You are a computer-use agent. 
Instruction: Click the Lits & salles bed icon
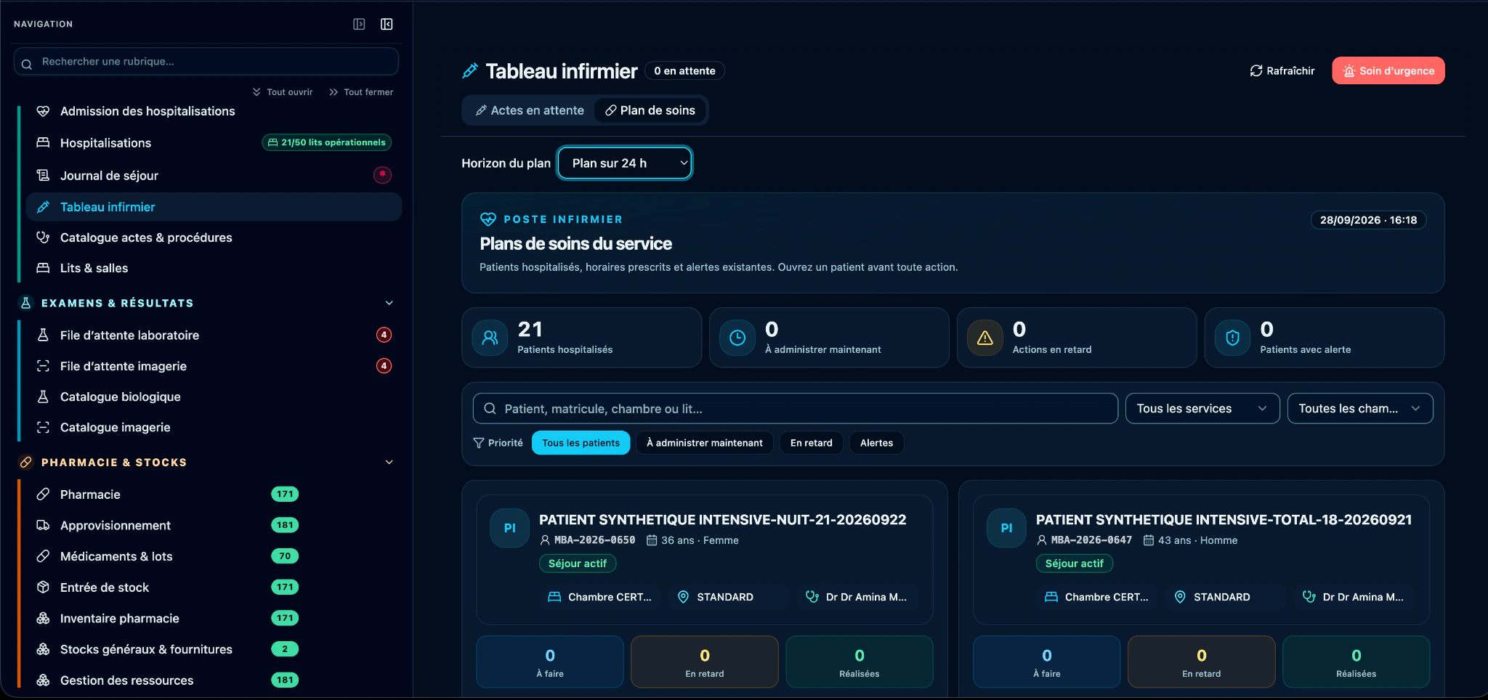[x=44, y=268]
